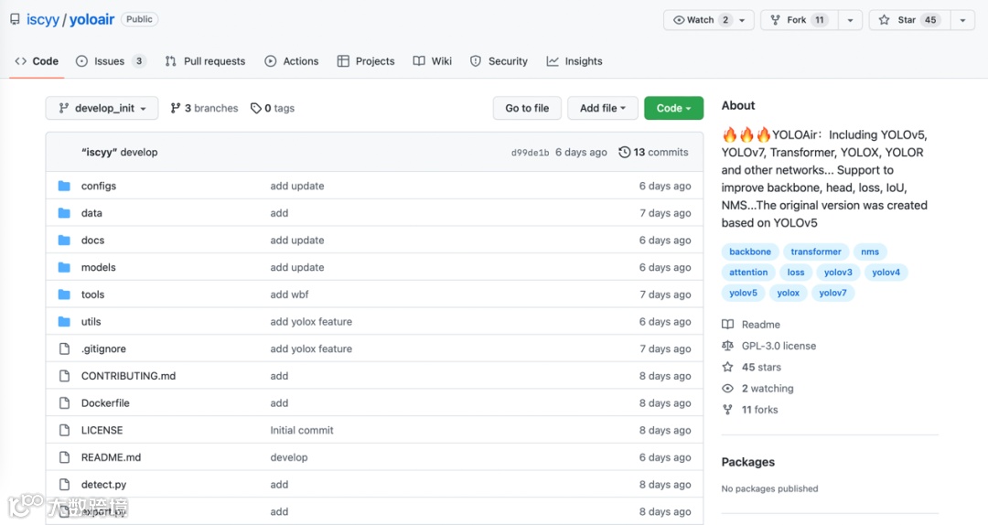This screenshot has width=988, height=525.
Task: Open the Dockerfile file name
Action: [x=105, y=402]
